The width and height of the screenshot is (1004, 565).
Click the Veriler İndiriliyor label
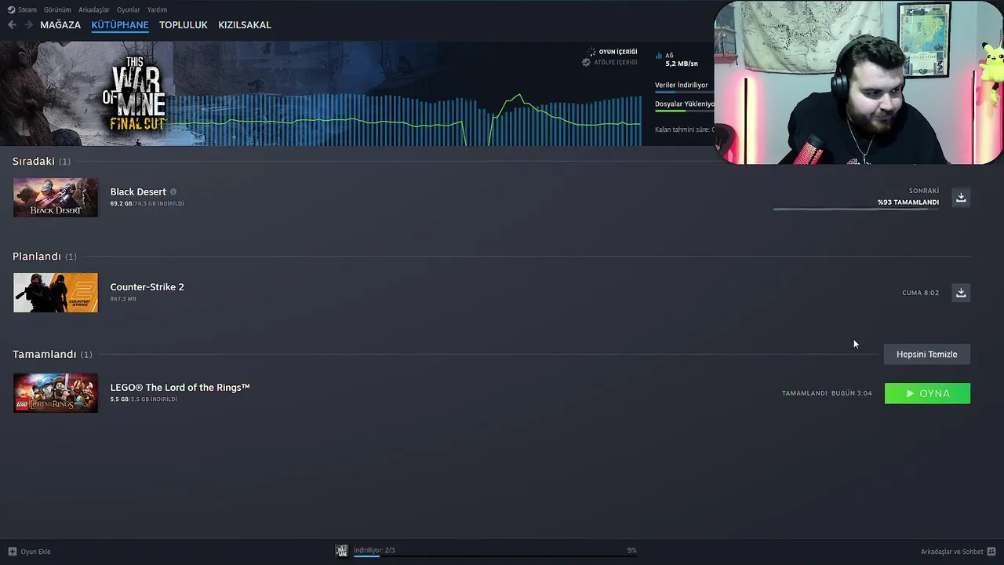[682, 85]
